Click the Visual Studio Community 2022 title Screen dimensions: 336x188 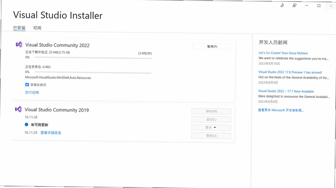coord(58,45)
